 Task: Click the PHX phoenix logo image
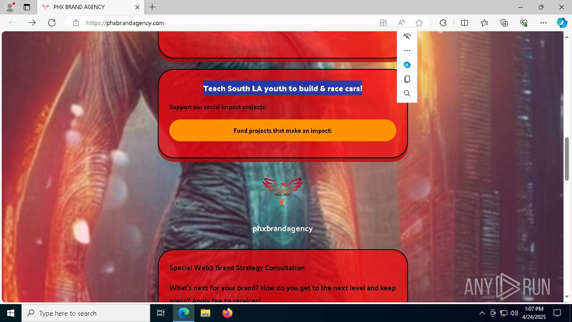click(x=282, y=192)
